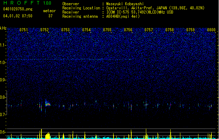
Task: Click the 1.0 kHz axis label
Action: click(3, 63)
